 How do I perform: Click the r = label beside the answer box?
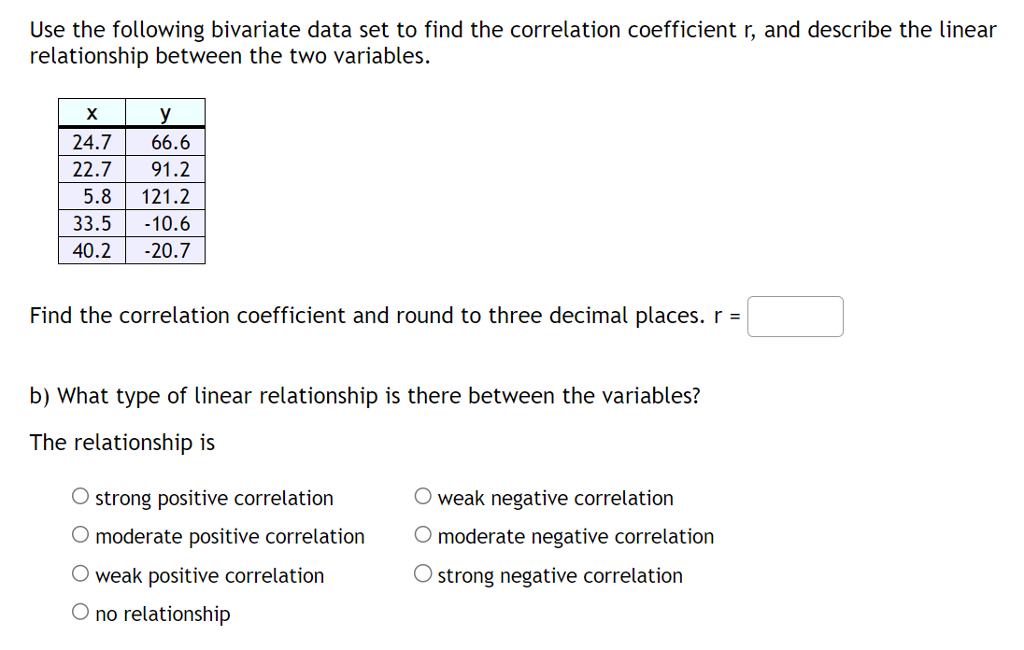tap(733, 317)
